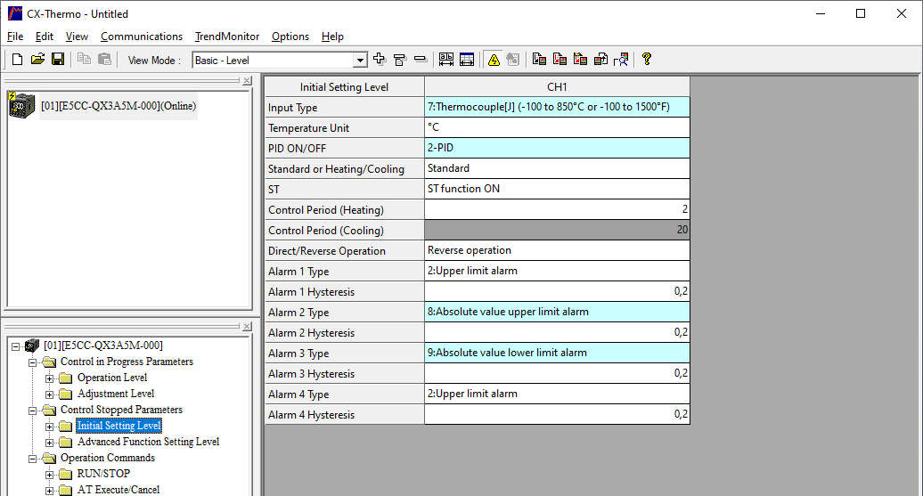Expand the Operation Level folder
Viewport: 923px width, 496px height.
[x=50, y=378]
